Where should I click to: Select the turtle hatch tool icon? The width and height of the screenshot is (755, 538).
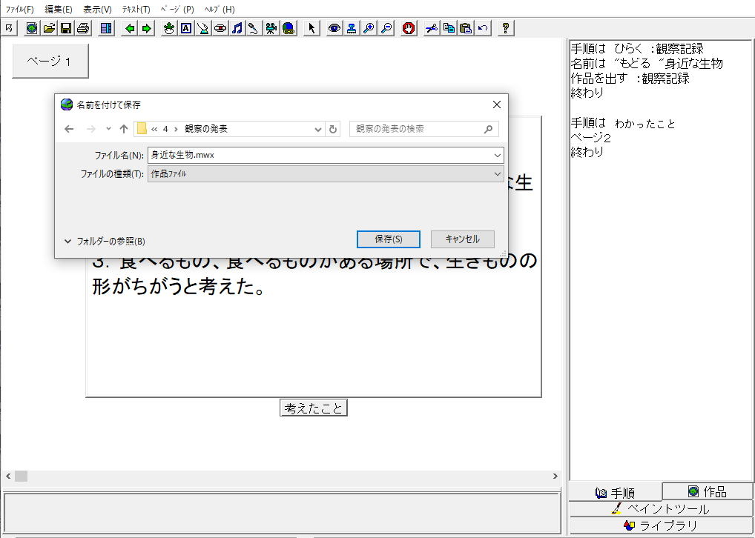point(168,28)
